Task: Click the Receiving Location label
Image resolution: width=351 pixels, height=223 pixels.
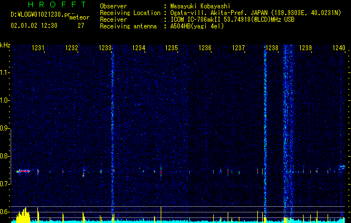Action: tap(130, 13)
